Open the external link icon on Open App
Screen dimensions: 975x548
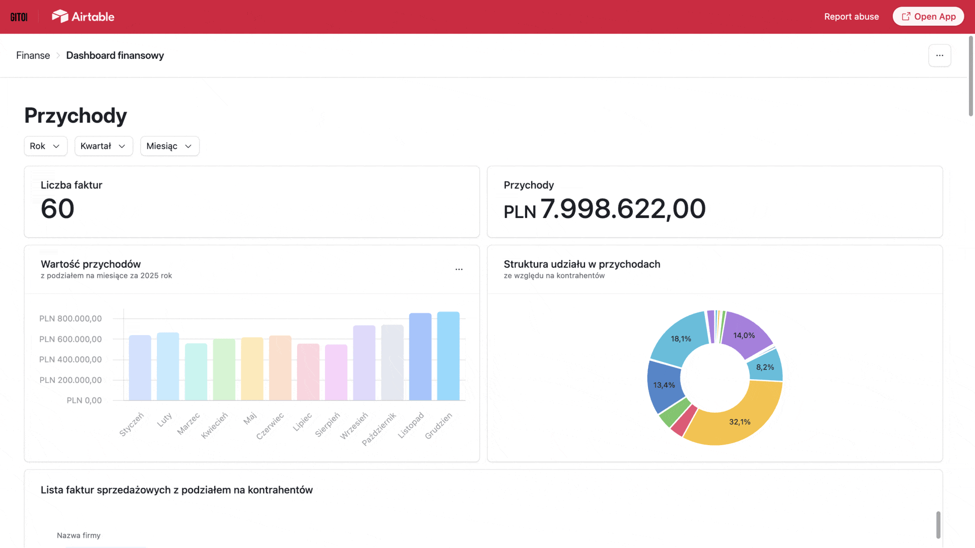coord(906,16)
